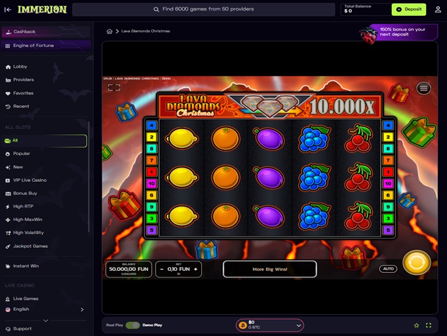Expand the sidebar's down chevron
Image resolution: width=447 pixels, height=336 pixels.
(45, 321)
